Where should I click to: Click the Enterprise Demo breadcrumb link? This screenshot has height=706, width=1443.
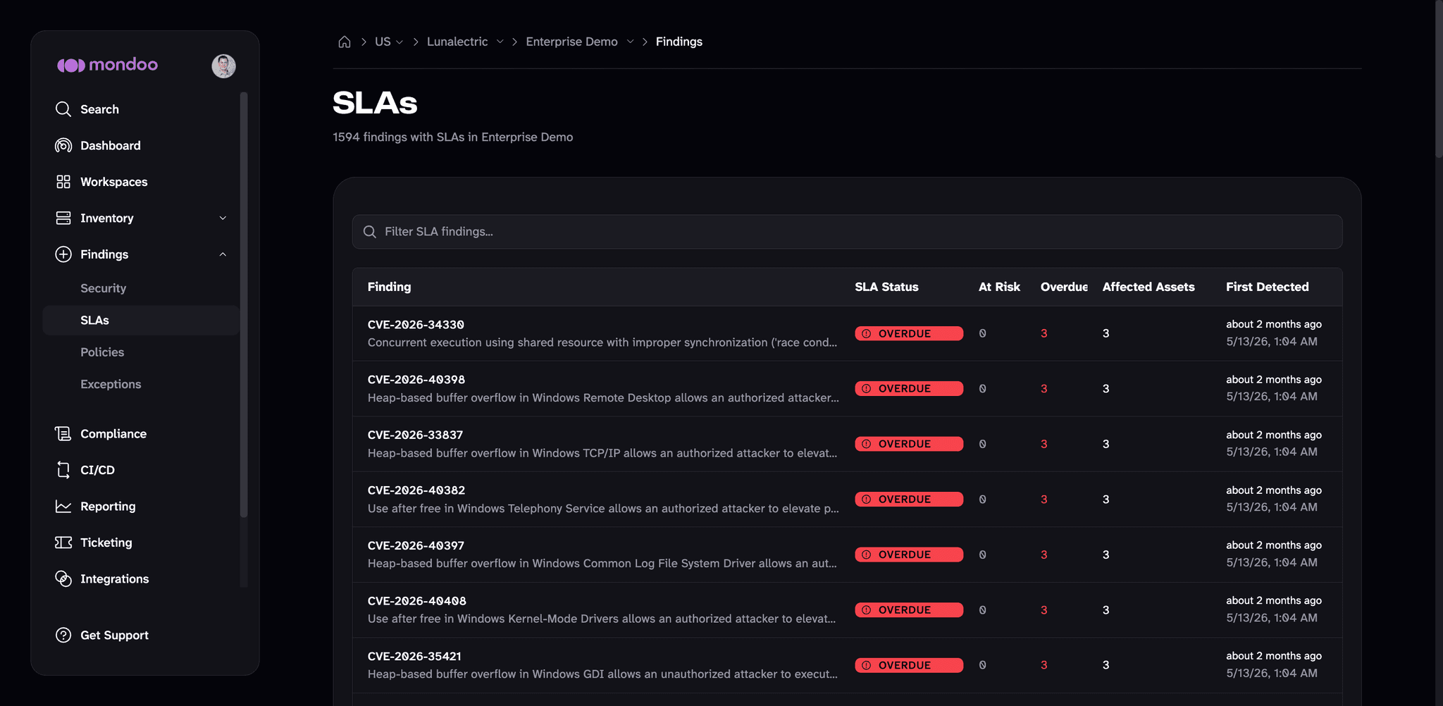pos(571,42)
